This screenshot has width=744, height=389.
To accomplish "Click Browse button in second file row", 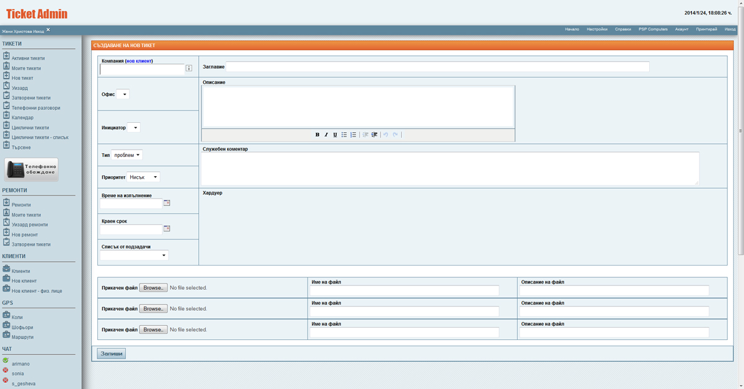I will [153, 309].
